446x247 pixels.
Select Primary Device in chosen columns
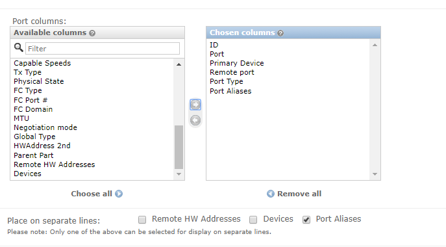point(237,63)
